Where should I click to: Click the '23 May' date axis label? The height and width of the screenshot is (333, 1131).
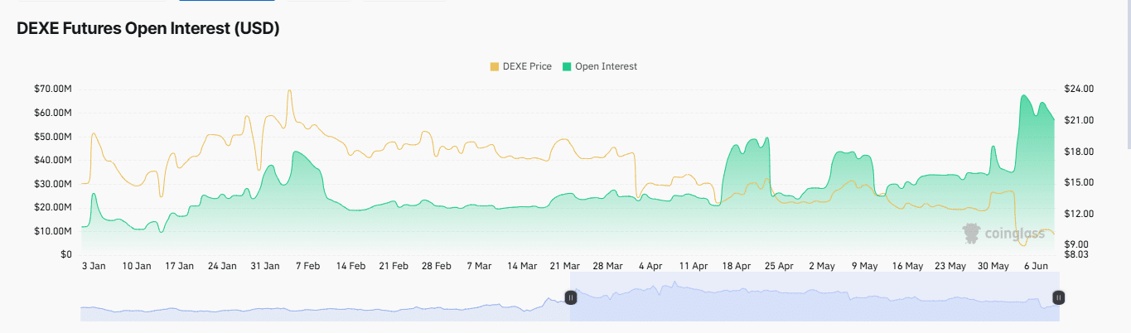point(950,267)
